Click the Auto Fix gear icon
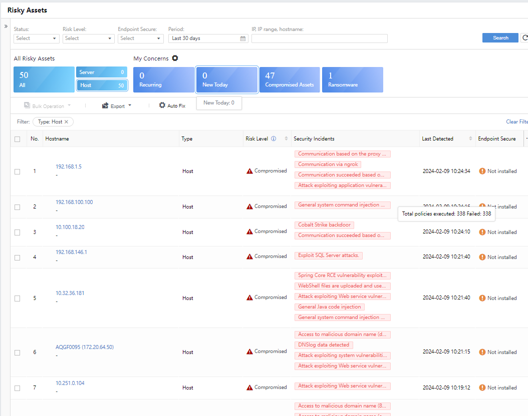Viewport: 528px width, 416px height. 162,105
